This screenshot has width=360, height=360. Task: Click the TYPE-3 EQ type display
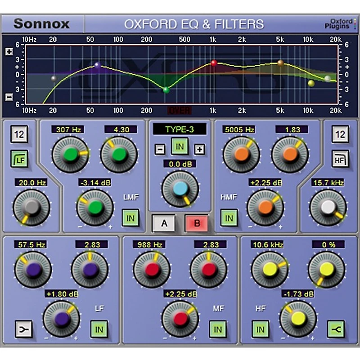tap(180, 130)
